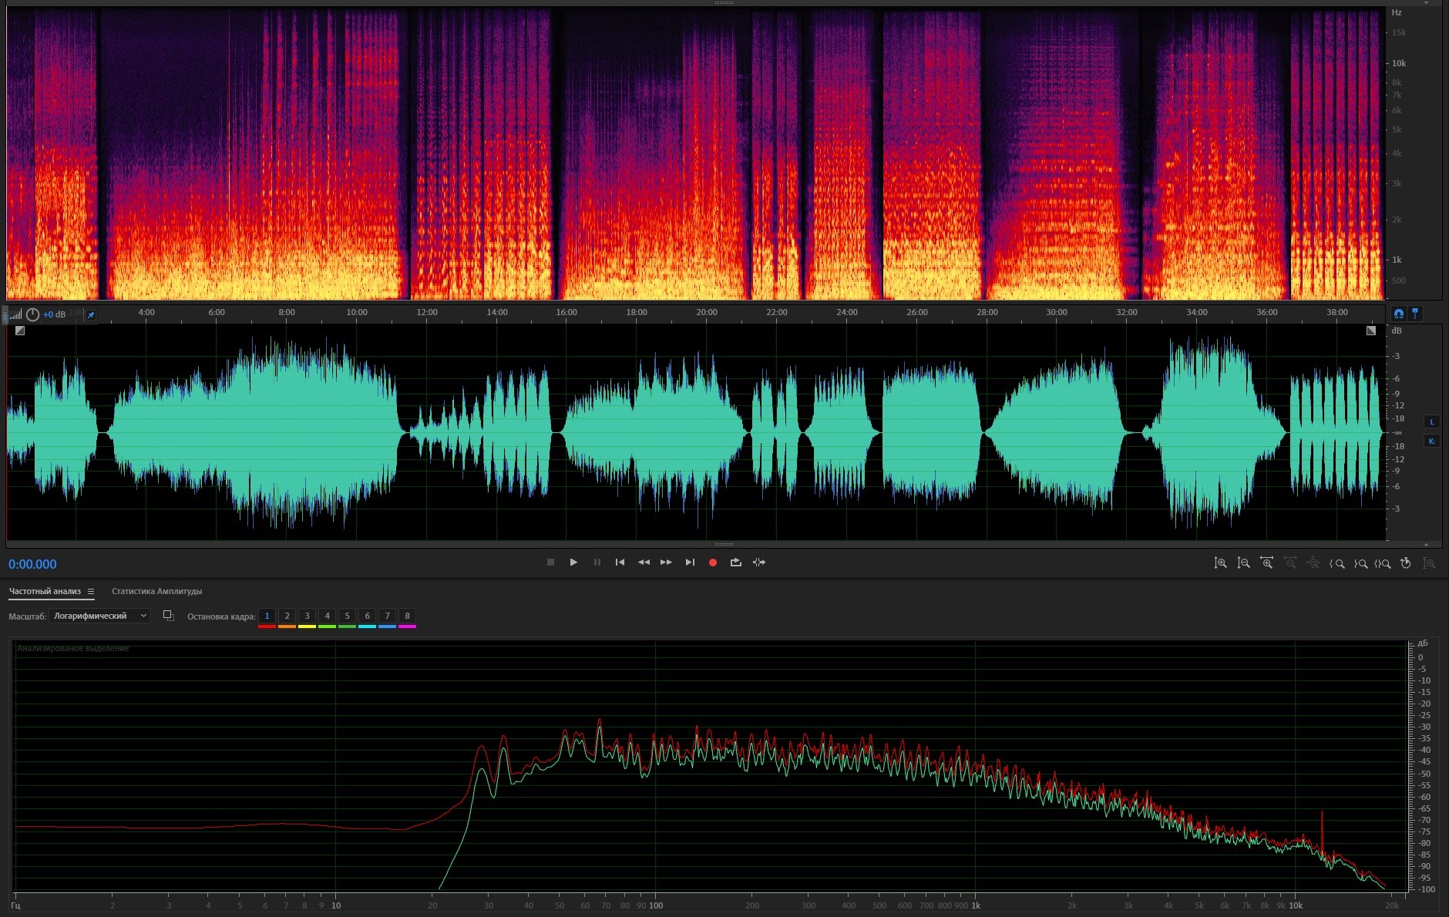This screenshot has height=917, width=1449.
Task: Click the Fast Forward button
Action: pos(666,563)
